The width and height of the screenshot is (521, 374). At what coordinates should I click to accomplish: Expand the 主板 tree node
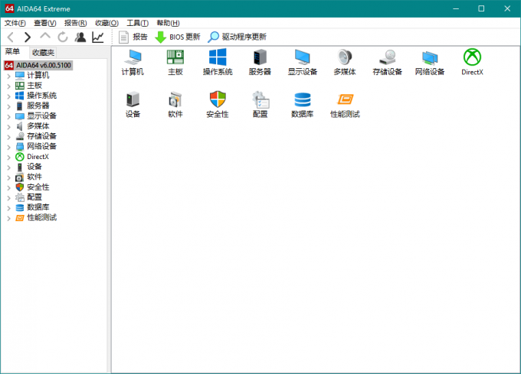click(x=8, y=86)
